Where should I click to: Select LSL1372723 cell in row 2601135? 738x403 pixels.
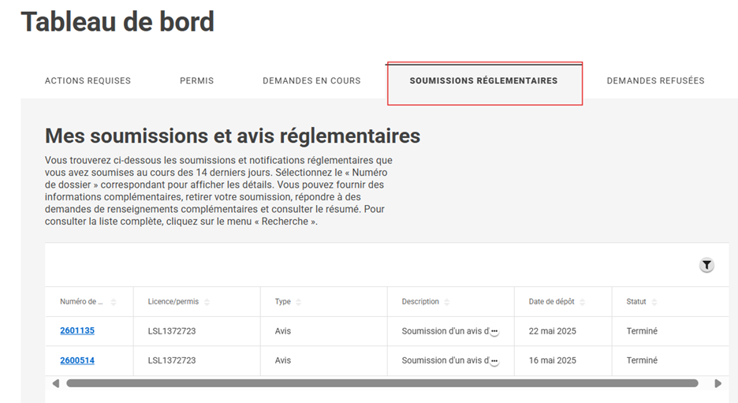[x=172, y=331]
